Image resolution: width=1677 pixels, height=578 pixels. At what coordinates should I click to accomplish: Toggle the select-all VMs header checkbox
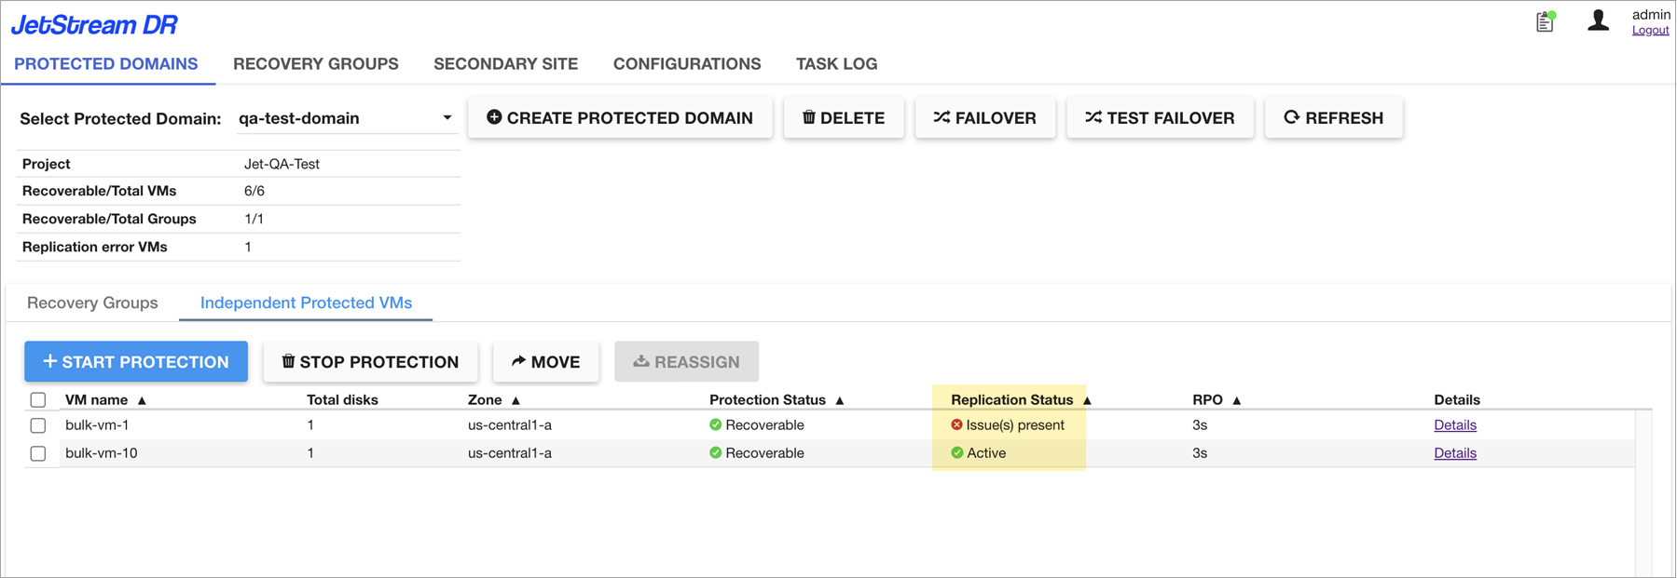point(38,400)
